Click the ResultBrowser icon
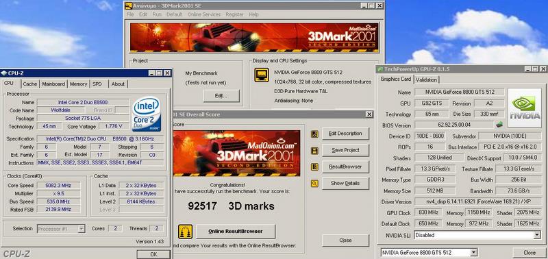This screenshot has width=548, height=259. (314, 167)
